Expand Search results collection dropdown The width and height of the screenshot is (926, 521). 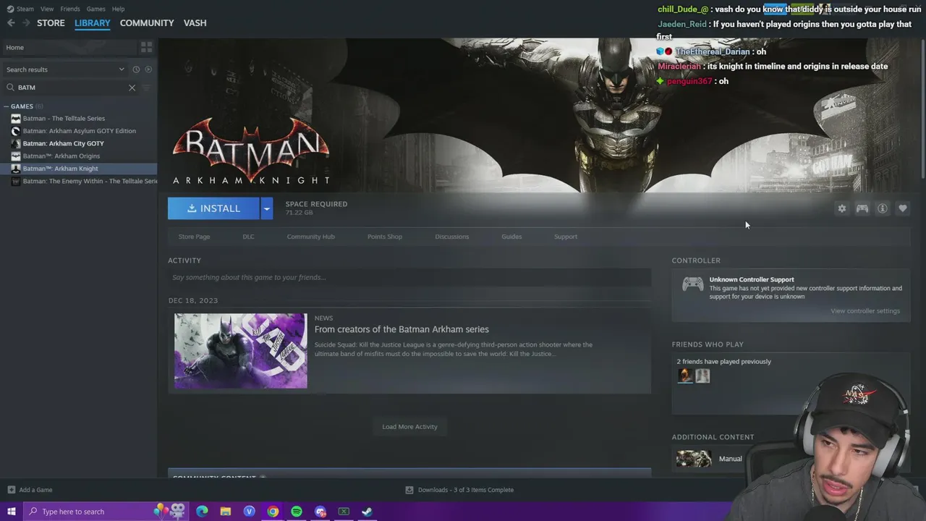tap(121, 69)
